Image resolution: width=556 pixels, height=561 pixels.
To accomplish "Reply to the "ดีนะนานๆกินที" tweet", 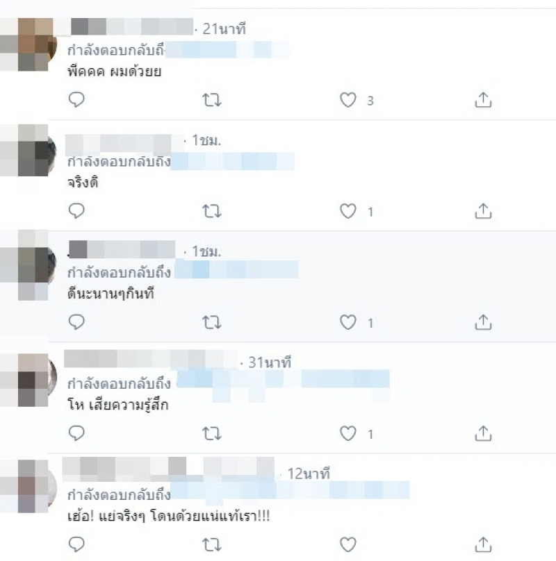I will click(x=76, y=322).
